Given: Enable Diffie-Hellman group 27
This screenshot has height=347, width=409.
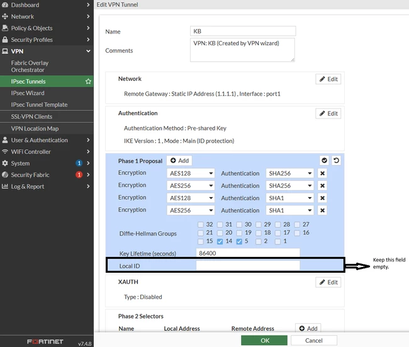Looking at the screenshot, I should [297, 225].
